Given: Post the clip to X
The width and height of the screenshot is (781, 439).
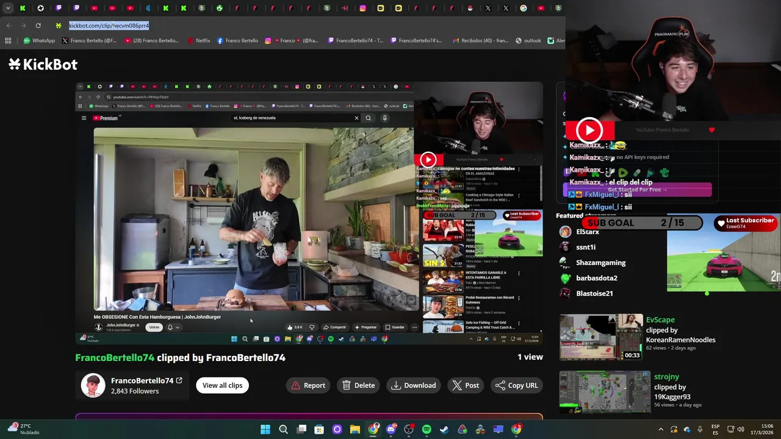Looking at the screenshot, I should point(466,385).
